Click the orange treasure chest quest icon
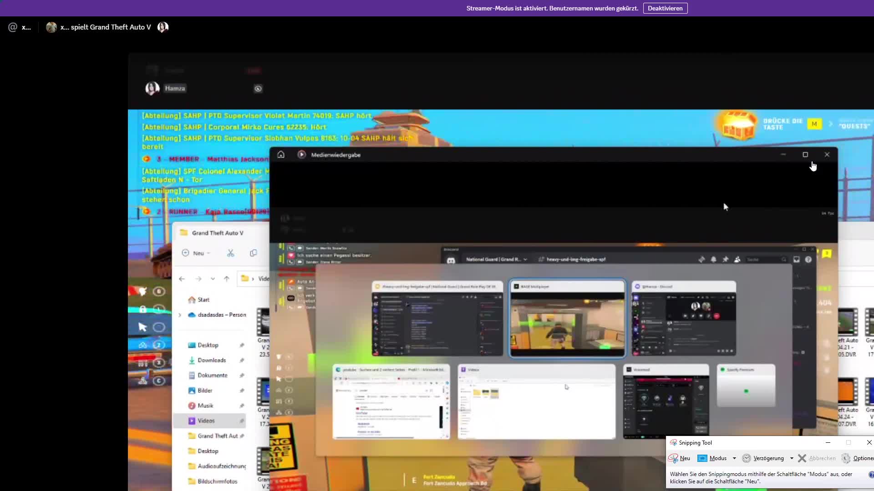874x491 pixels. click(737, 125)
